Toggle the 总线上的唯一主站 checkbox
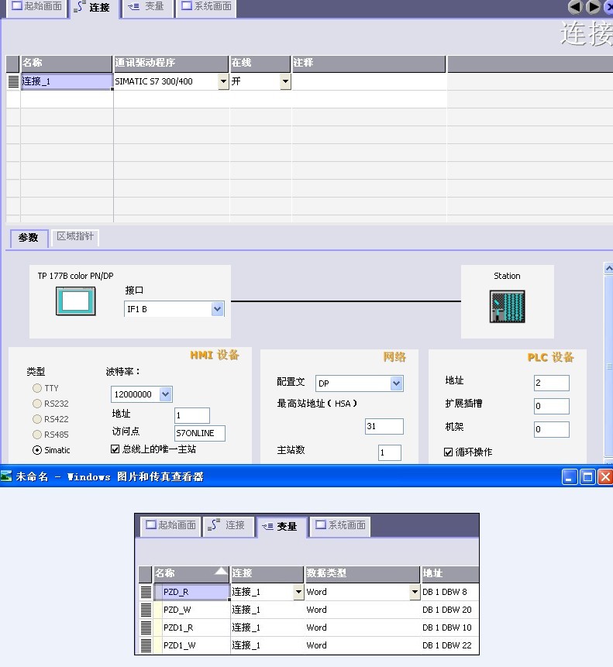This screenshot has height=667, width=613. click(x=115, y=449)
